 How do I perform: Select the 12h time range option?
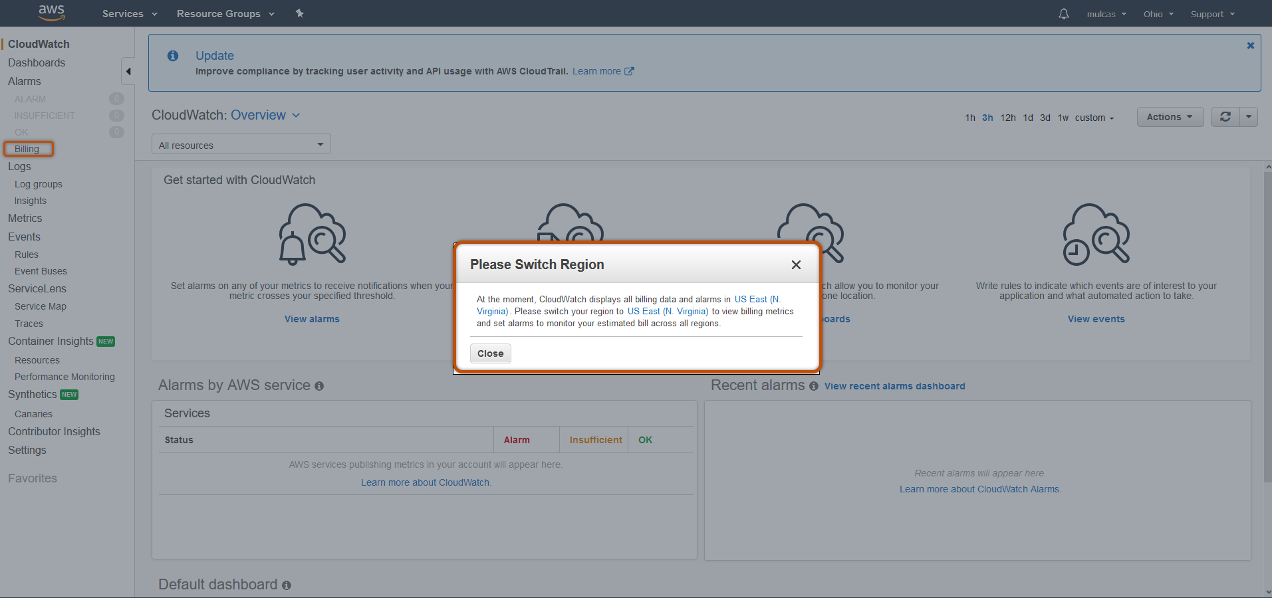tap(1007, 118)
